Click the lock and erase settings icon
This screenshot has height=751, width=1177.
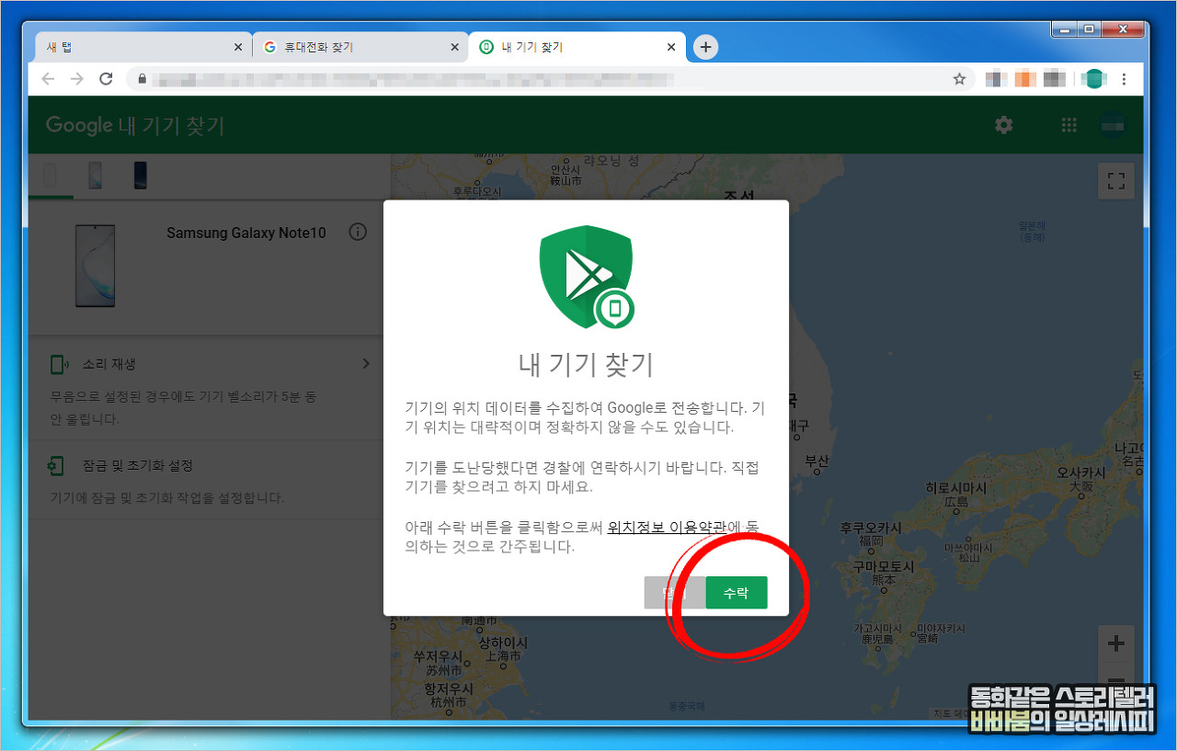(57, 466)
